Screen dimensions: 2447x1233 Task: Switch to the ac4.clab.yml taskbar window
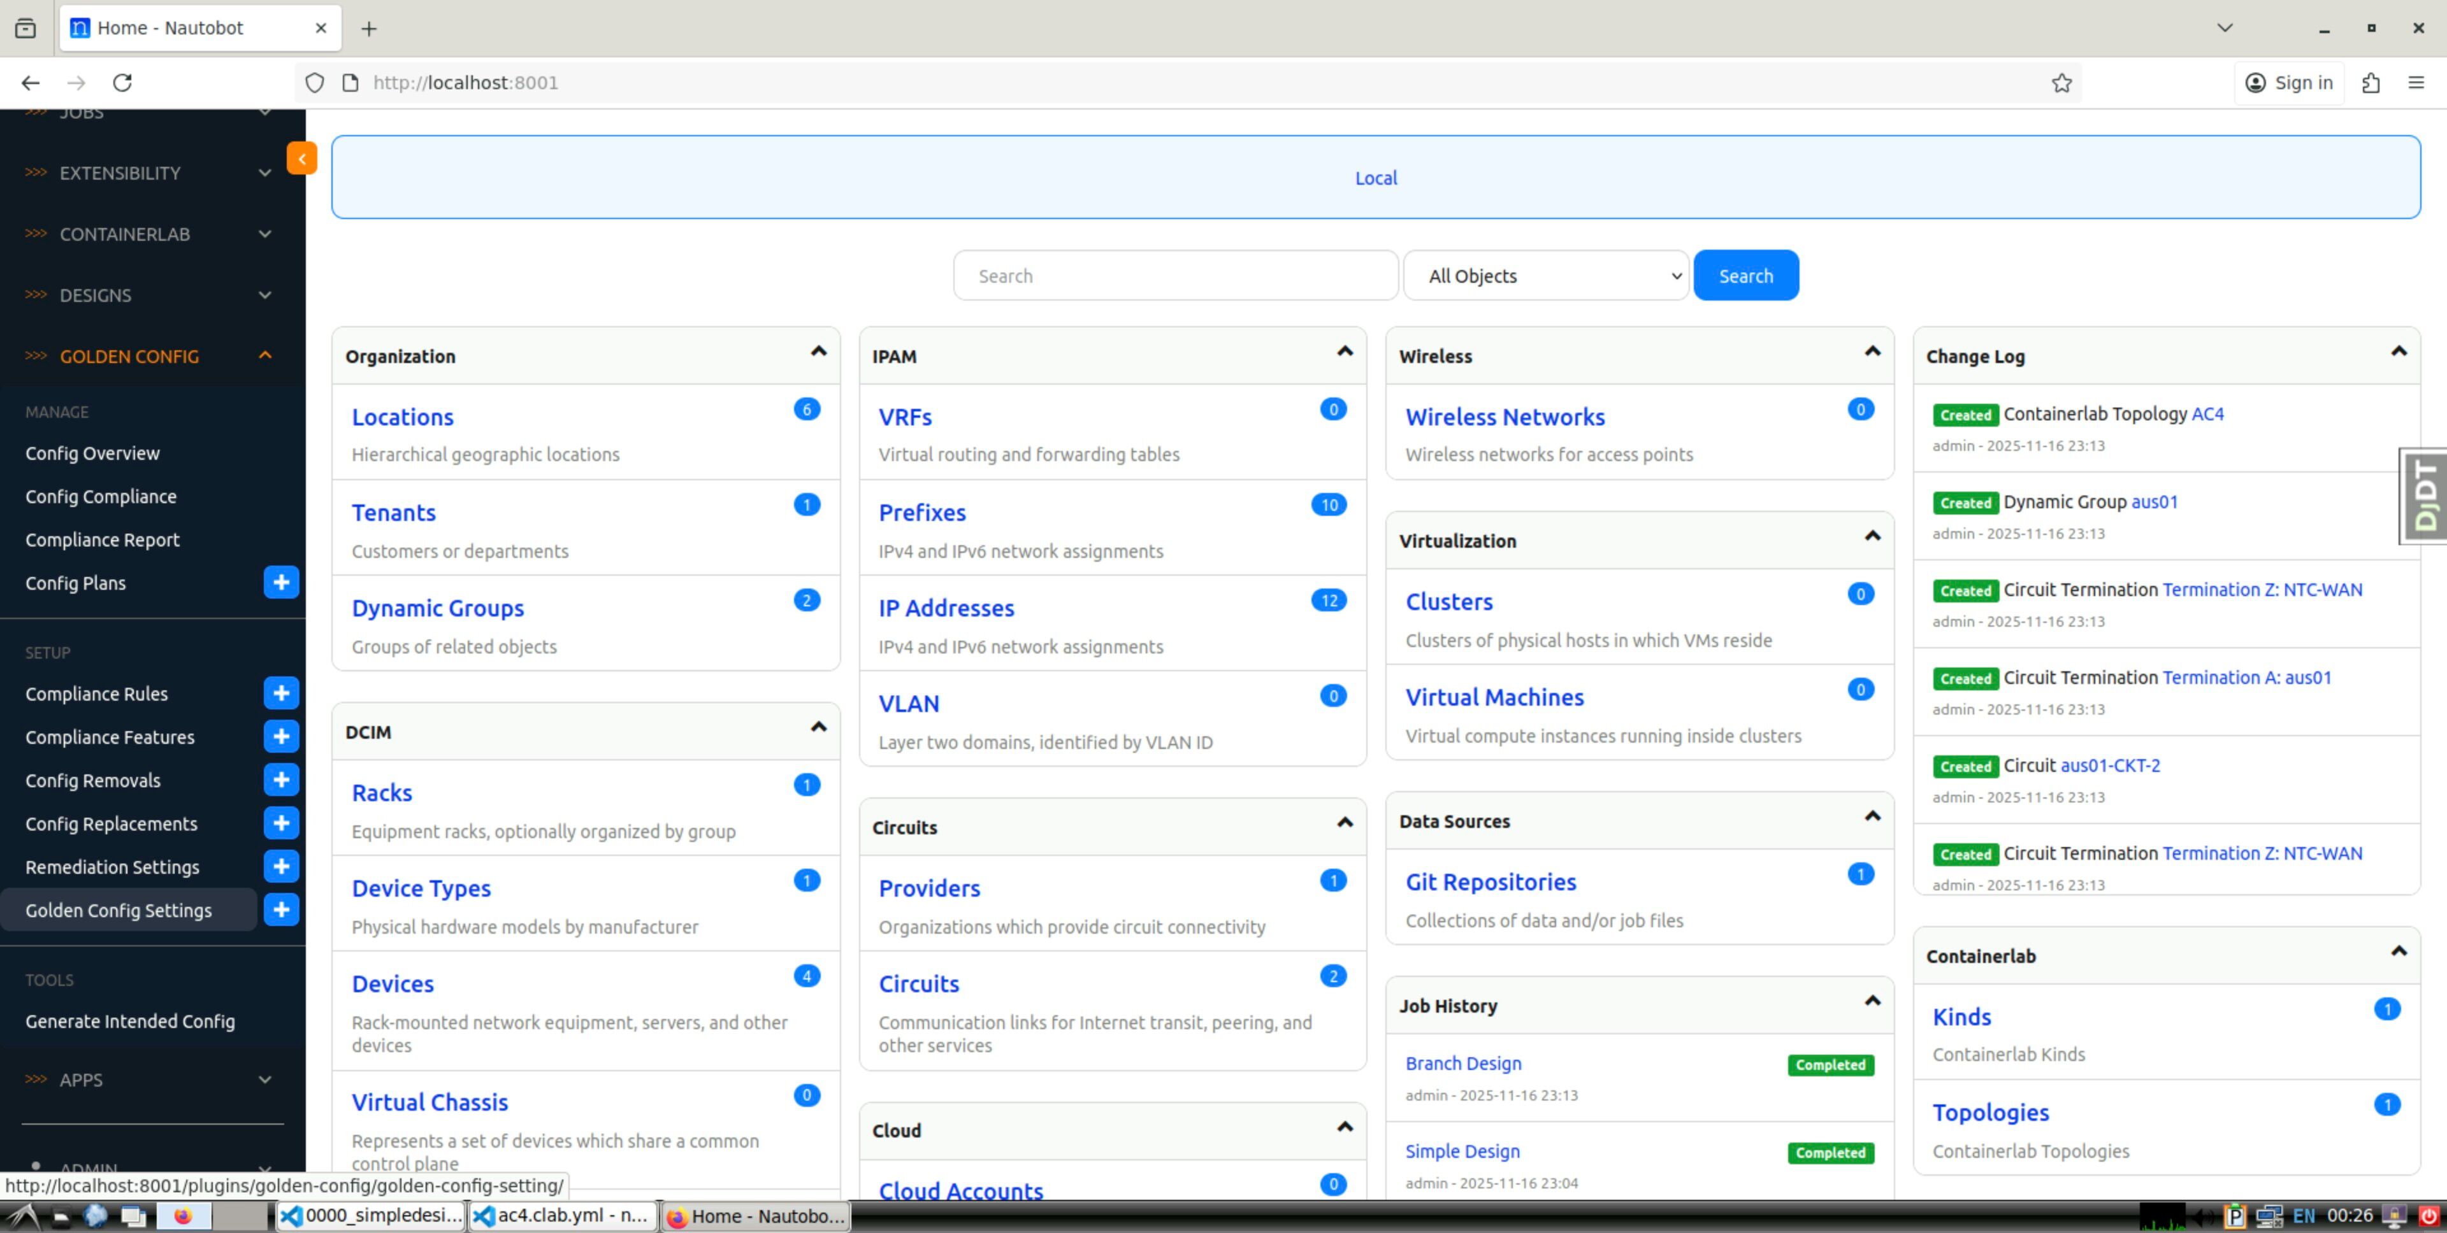coord(563,1216)
